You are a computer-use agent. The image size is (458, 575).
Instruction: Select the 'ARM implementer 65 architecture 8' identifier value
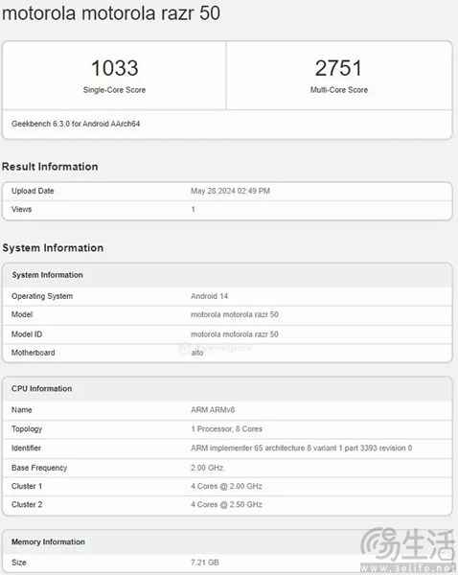(x=302, y=448)
